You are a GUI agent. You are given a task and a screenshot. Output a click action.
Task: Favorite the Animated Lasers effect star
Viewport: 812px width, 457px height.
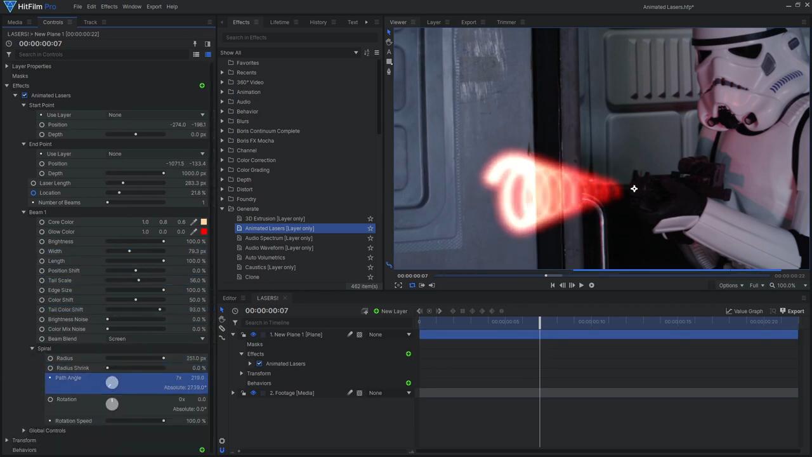370,228
